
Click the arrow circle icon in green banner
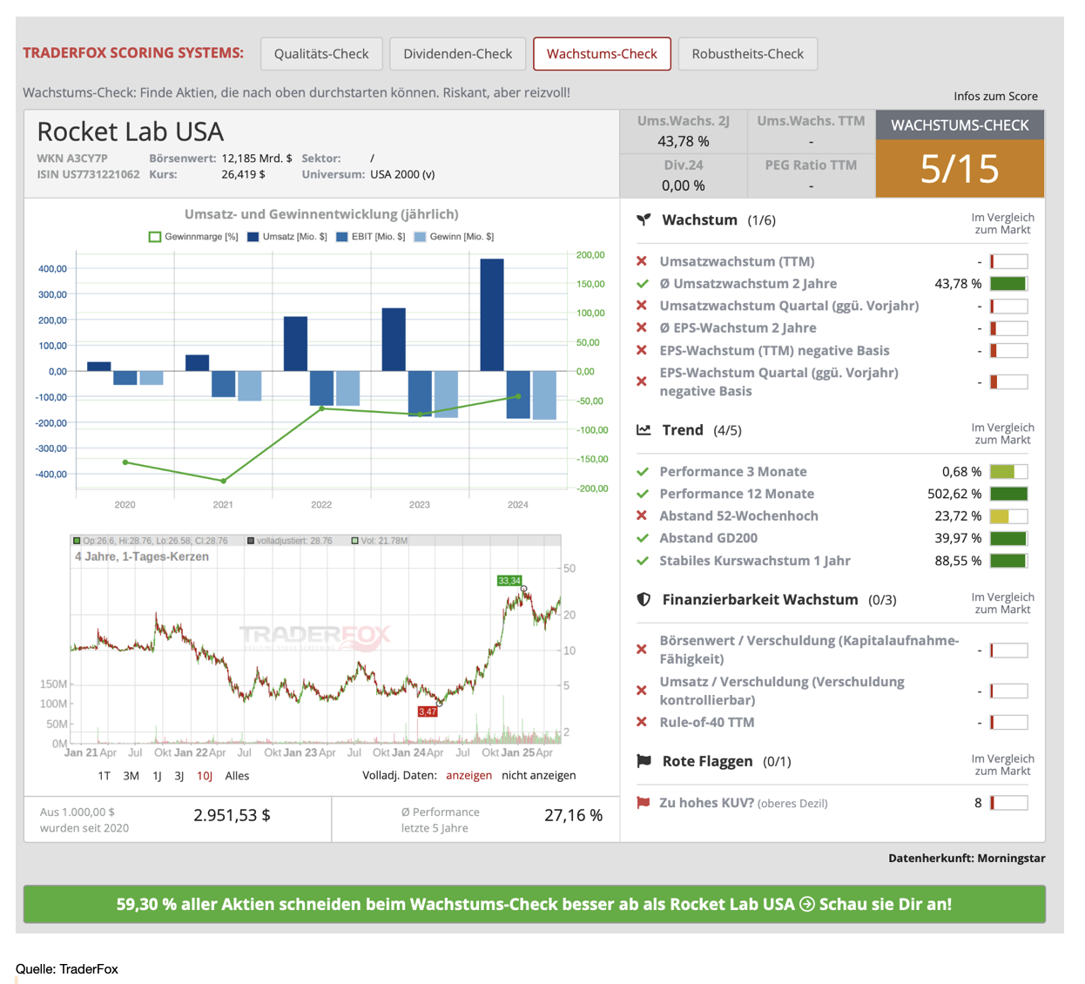[x=807, y=904]
